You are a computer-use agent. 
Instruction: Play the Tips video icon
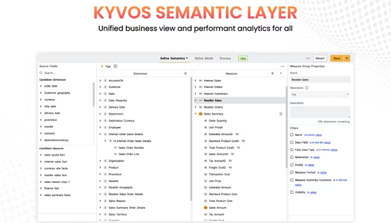click(116, 66)
